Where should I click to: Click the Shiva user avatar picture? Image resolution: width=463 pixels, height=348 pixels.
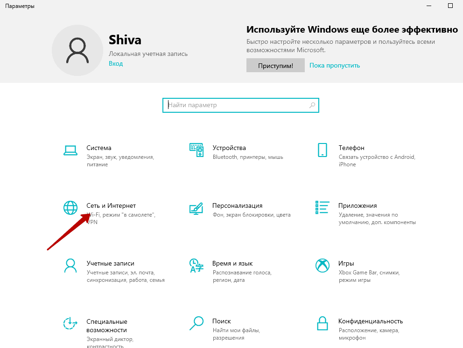(x=77, y=50)
